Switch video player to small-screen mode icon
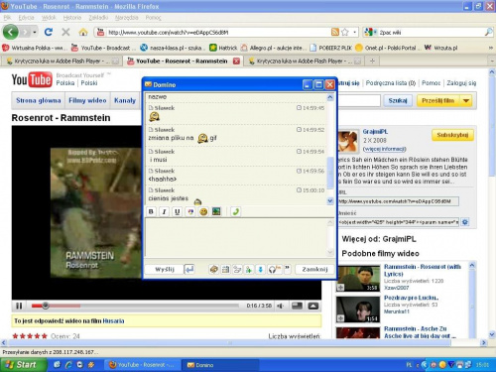Image resolution: width=496 pixels, height=372 pixels. click(x=297, y=306)
